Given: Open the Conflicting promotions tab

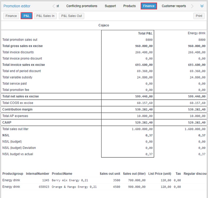Looking at the screenshot, I should [x=82, y=6].
